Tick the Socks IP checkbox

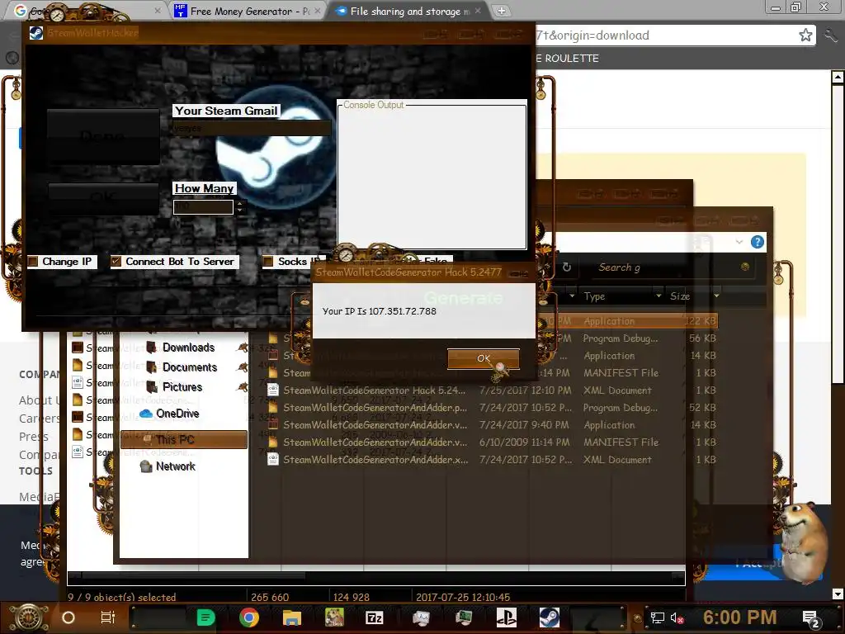coord(268,262)
